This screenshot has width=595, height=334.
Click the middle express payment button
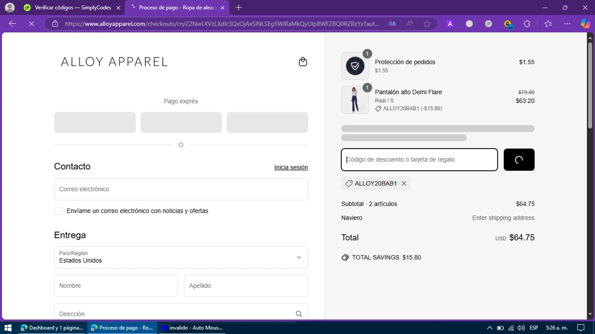pos(181,122)
